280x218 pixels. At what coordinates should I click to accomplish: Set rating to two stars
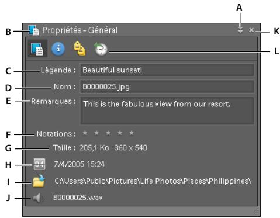point(96,133)
